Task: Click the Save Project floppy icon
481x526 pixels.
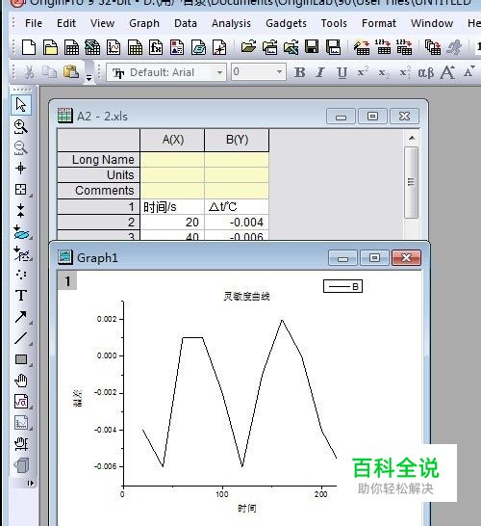Action: (x=312, y=47)
